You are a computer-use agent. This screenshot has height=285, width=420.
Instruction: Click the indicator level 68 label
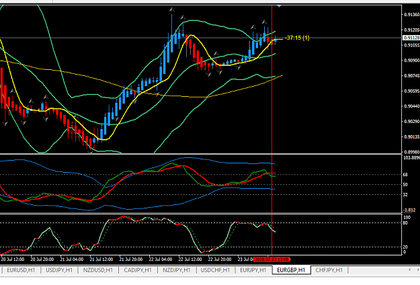point(405,175)
